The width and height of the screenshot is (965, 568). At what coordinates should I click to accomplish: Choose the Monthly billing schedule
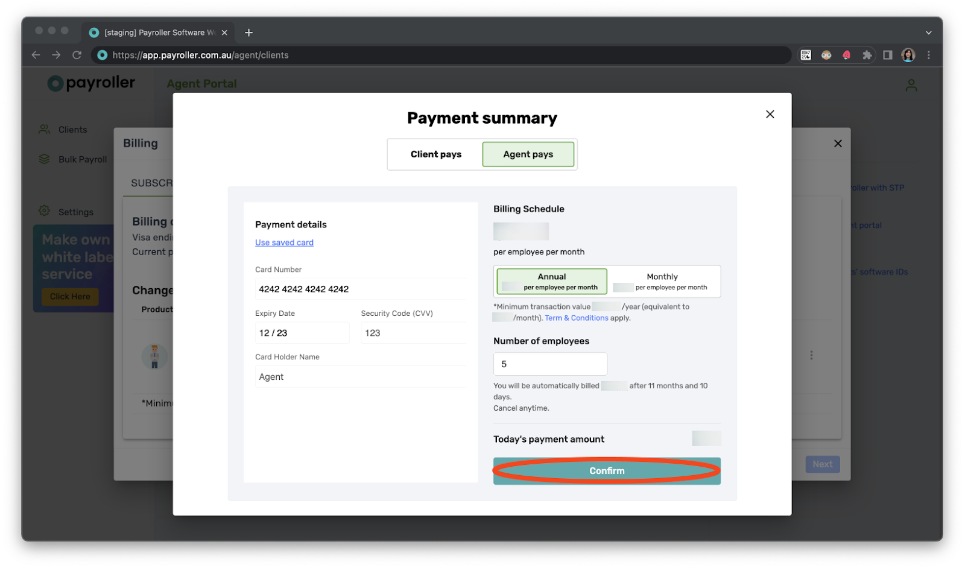click(663, 282)
